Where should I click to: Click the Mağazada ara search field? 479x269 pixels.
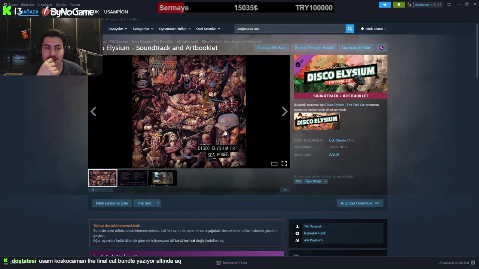pos(290,29)
